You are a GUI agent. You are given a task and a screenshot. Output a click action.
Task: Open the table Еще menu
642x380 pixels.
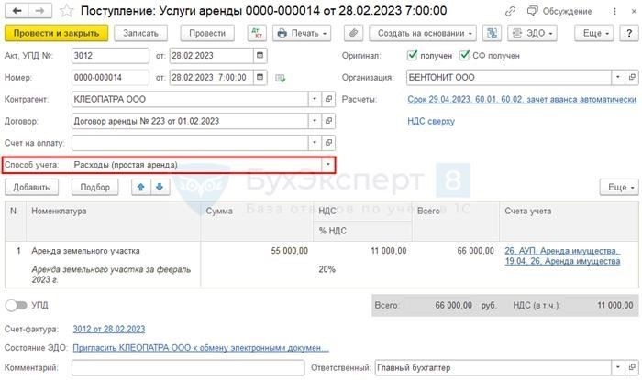[619, 187]
